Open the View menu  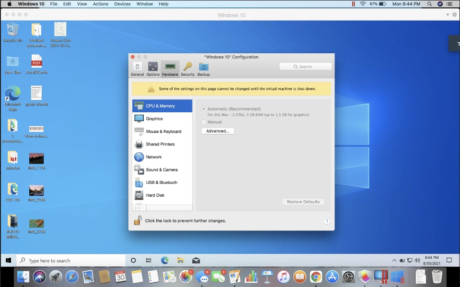[82, 4]
